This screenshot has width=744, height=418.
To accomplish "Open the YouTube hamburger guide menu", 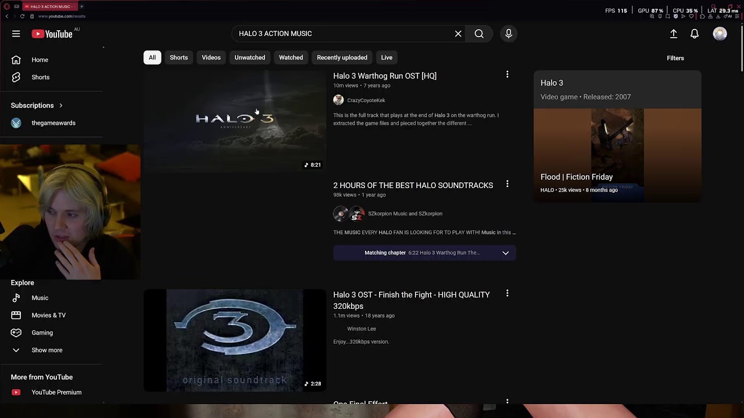I will (x=16, y=34).
